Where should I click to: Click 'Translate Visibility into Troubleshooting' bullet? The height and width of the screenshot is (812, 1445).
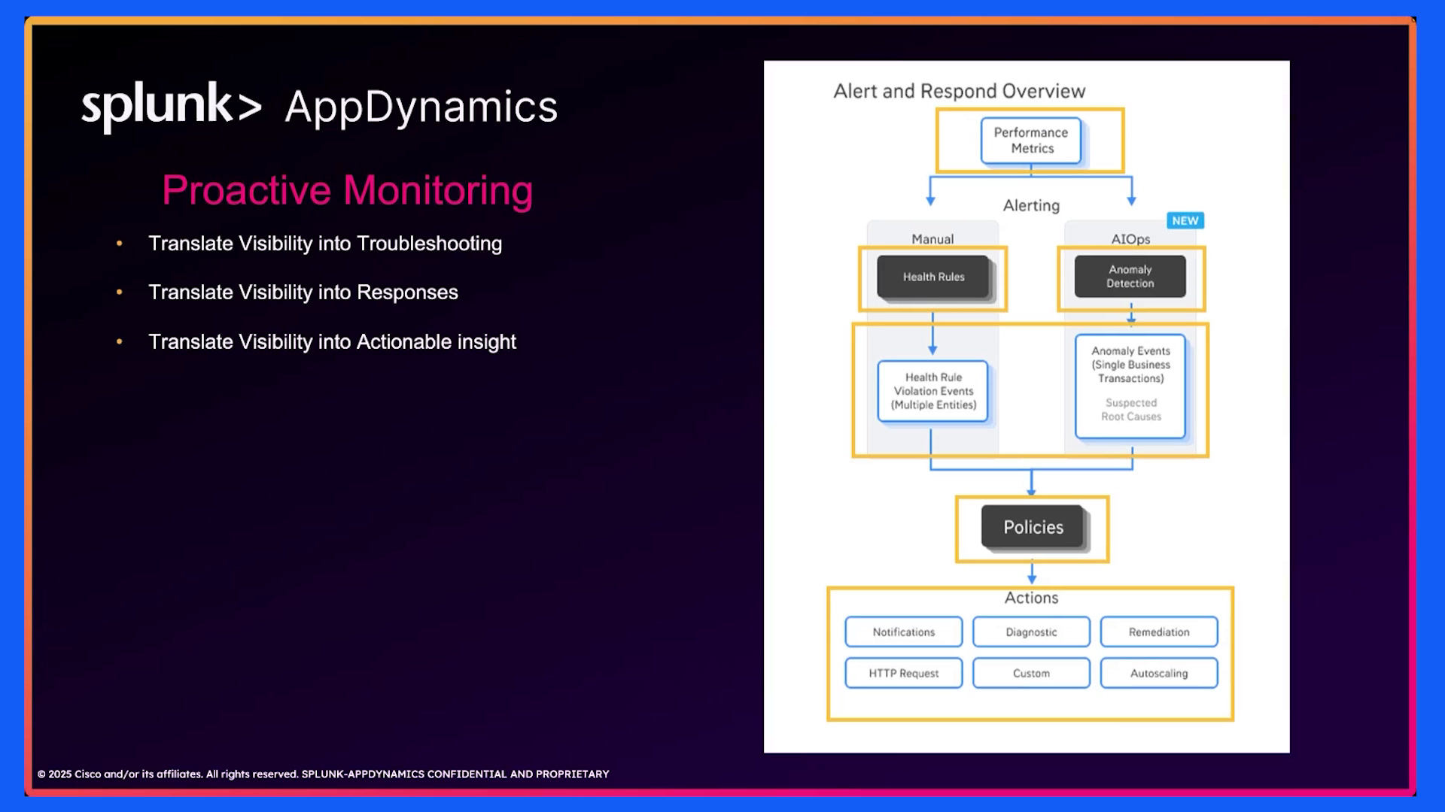point(325,244)
